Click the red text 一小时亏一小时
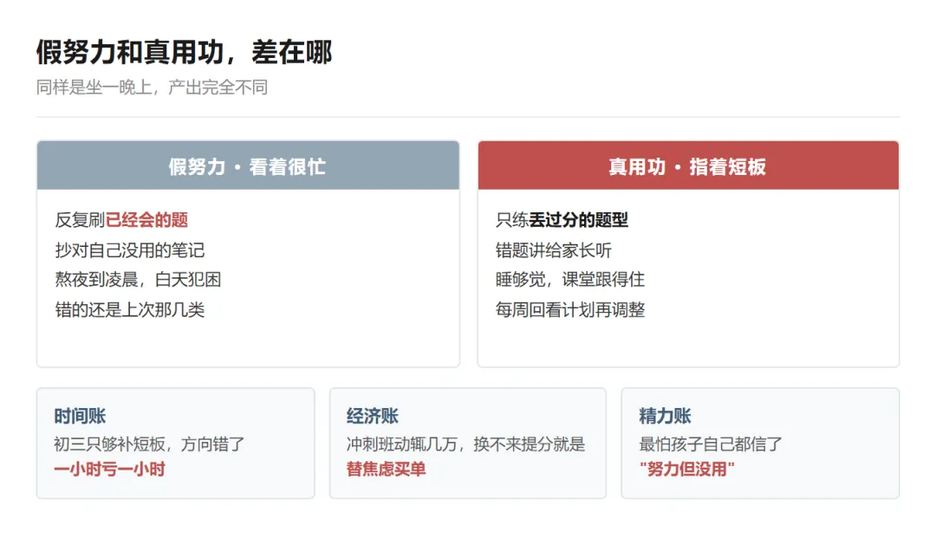The height and width of the screenshot is (538, 936). coord(109,470)
